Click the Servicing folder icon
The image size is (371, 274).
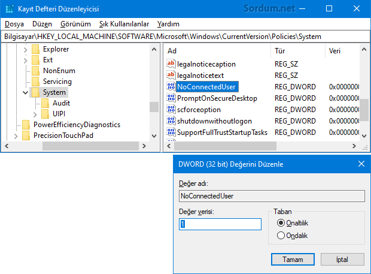point(35,82)
